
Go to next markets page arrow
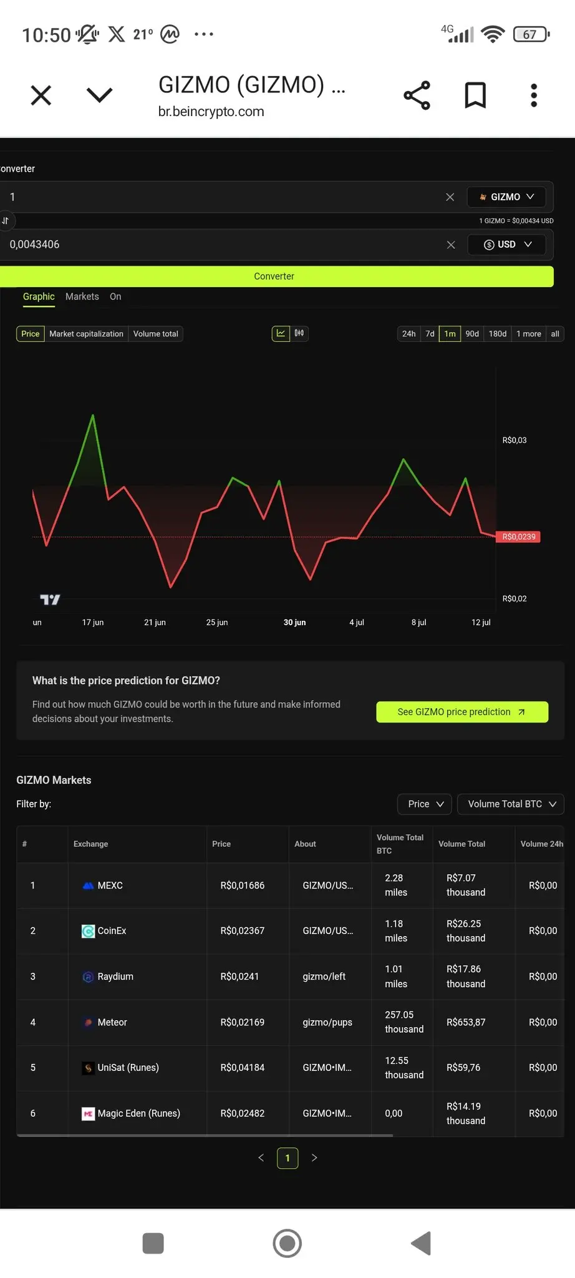point(314,1158)
